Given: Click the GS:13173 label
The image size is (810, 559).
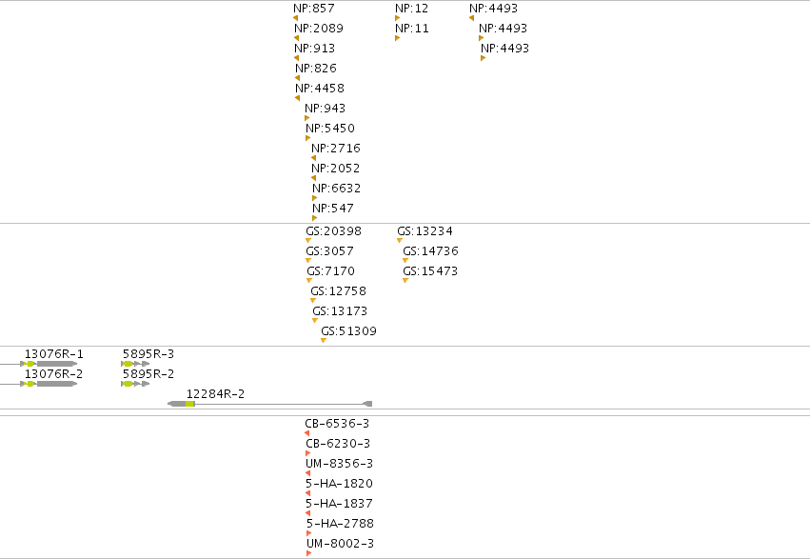Looking at the screenshot, I should pyautogui.click(x=340, y=311).
